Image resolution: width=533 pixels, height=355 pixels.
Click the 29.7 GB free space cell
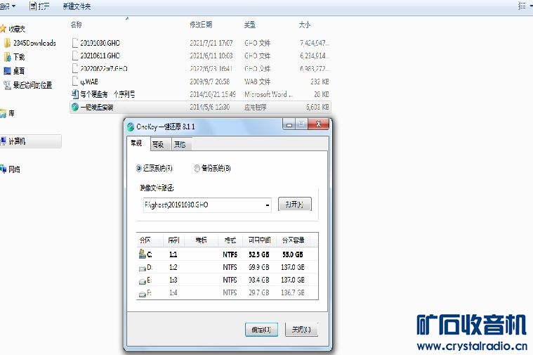click(259, 292)
